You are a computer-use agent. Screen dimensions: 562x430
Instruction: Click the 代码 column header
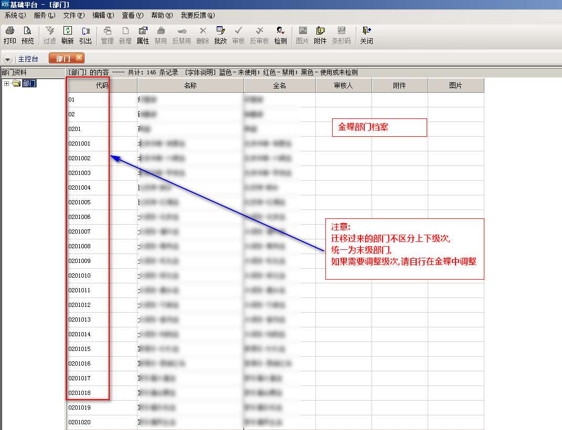[x=102, y=85]
